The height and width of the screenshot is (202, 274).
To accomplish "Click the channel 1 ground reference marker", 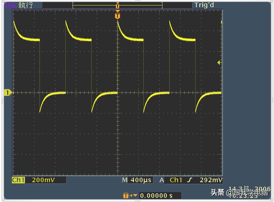I will tap(8, 93).
